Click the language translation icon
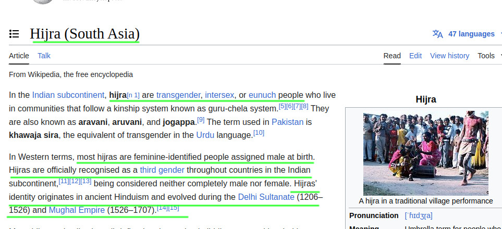Image resolution: width=502 pixels, height=229 pixels. 438,34
